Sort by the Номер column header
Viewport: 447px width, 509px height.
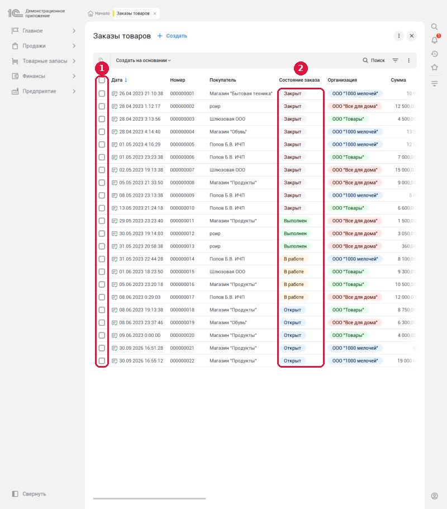click(178, 80)
